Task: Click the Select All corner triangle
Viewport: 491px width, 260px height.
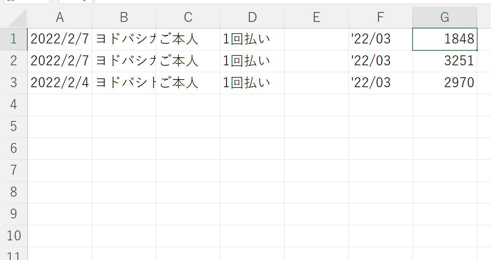Action: point(18,19)
